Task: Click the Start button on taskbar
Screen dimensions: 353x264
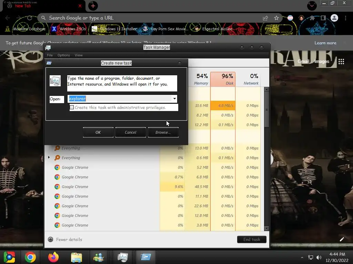Action: tap(9, 257)
